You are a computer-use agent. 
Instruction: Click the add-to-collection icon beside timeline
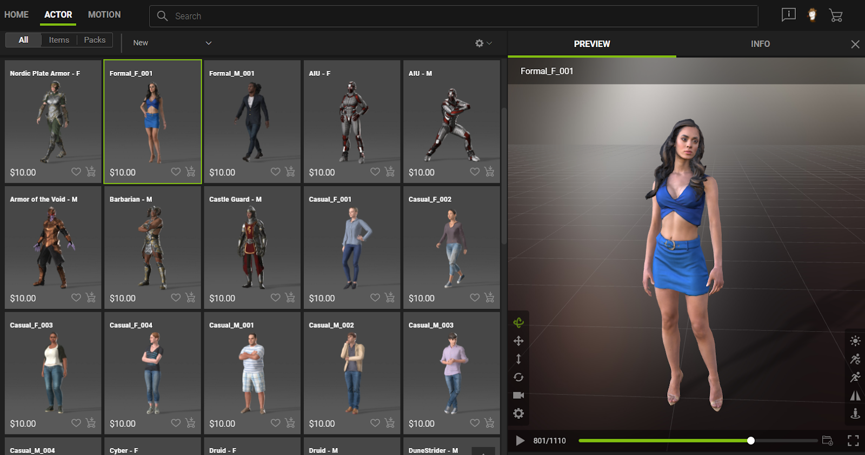coord(828,440)
